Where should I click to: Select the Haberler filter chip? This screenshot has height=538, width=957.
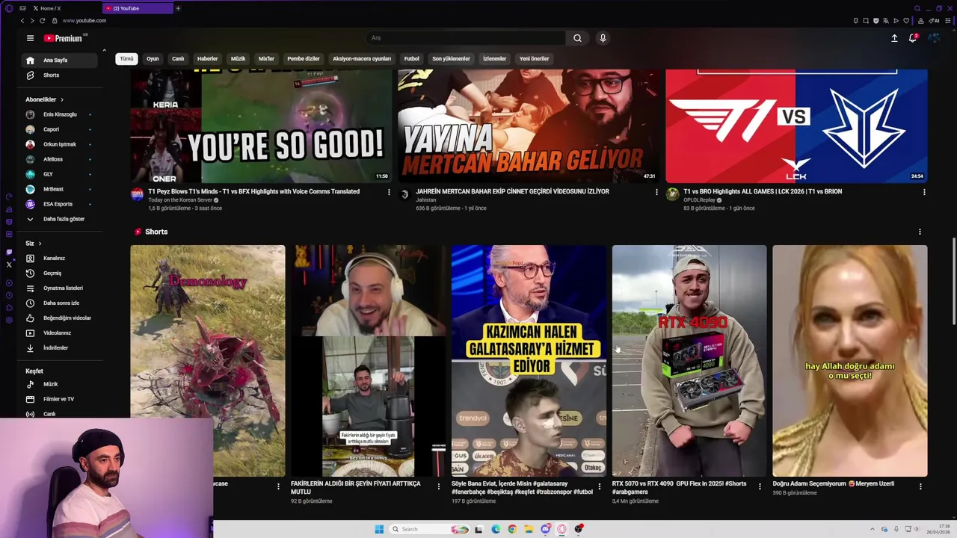point(208,58)
